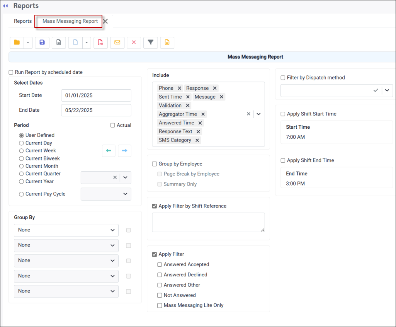This screenshot has height=327, width=396.
Task: Check Answered Accepted filter
Action: 160,265
